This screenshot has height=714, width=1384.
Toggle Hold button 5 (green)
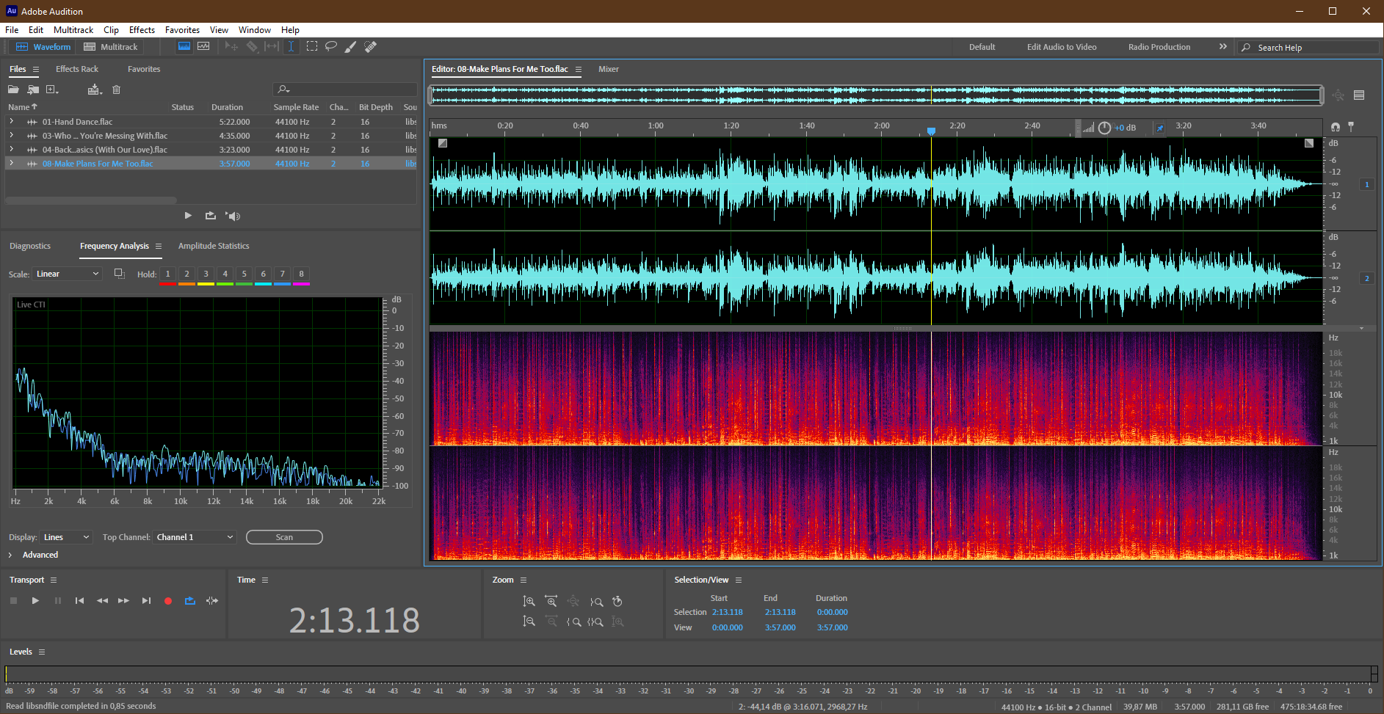pyautogui.click(x=244, y=274)
